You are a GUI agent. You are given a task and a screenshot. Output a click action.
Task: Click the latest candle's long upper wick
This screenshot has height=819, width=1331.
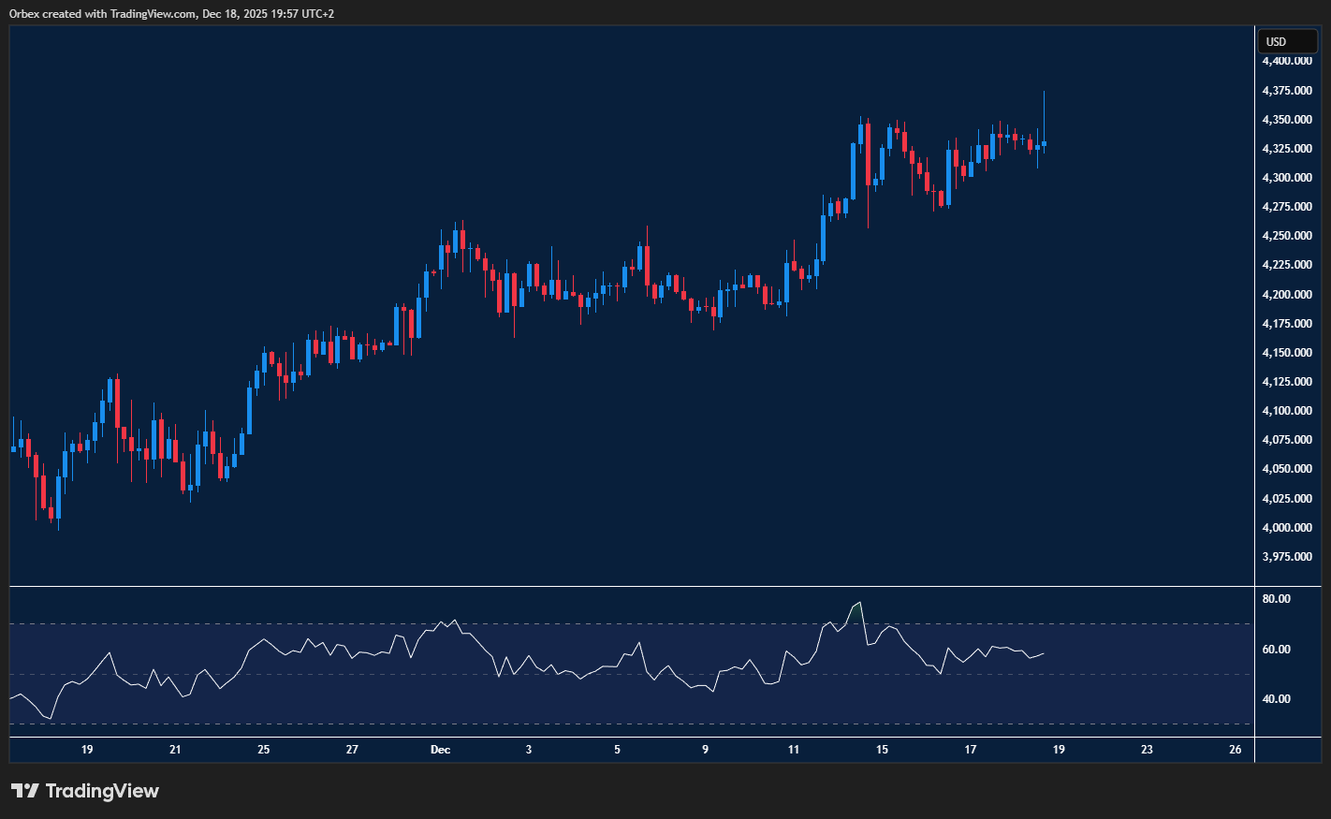click(x=1044, y=112)
